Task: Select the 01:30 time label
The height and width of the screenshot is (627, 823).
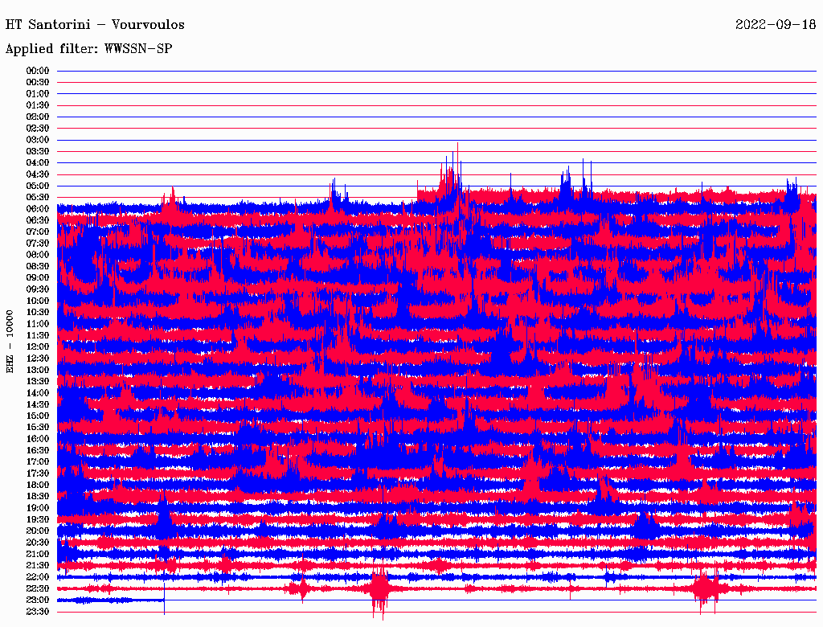Action: pyautogui.click(x=38, y=105)
